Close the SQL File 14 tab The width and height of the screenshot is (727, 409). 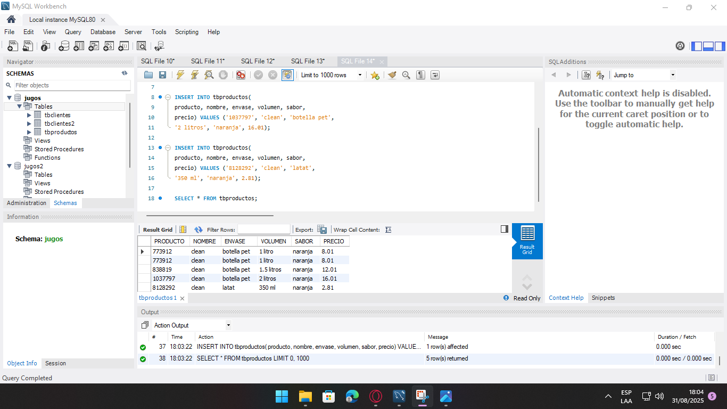coord(382,61)
